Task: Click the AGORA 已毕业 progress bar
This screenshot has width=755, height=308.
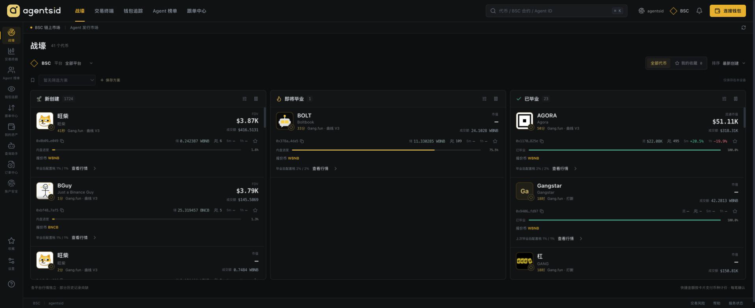Action: [625, 150]
